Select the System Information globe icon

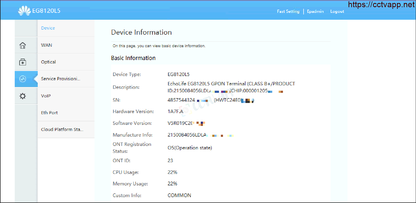[23, 79]
